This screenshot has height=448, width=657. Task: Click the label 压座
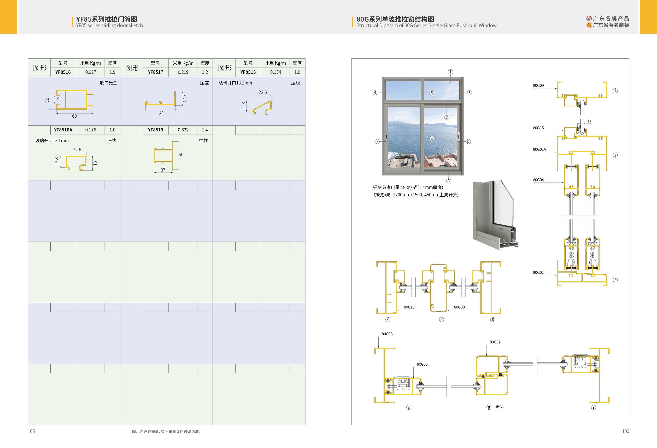(204, 83)
